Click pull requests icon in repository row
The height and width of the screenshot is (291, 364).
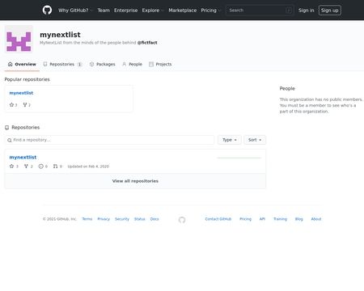coord(55,167)
